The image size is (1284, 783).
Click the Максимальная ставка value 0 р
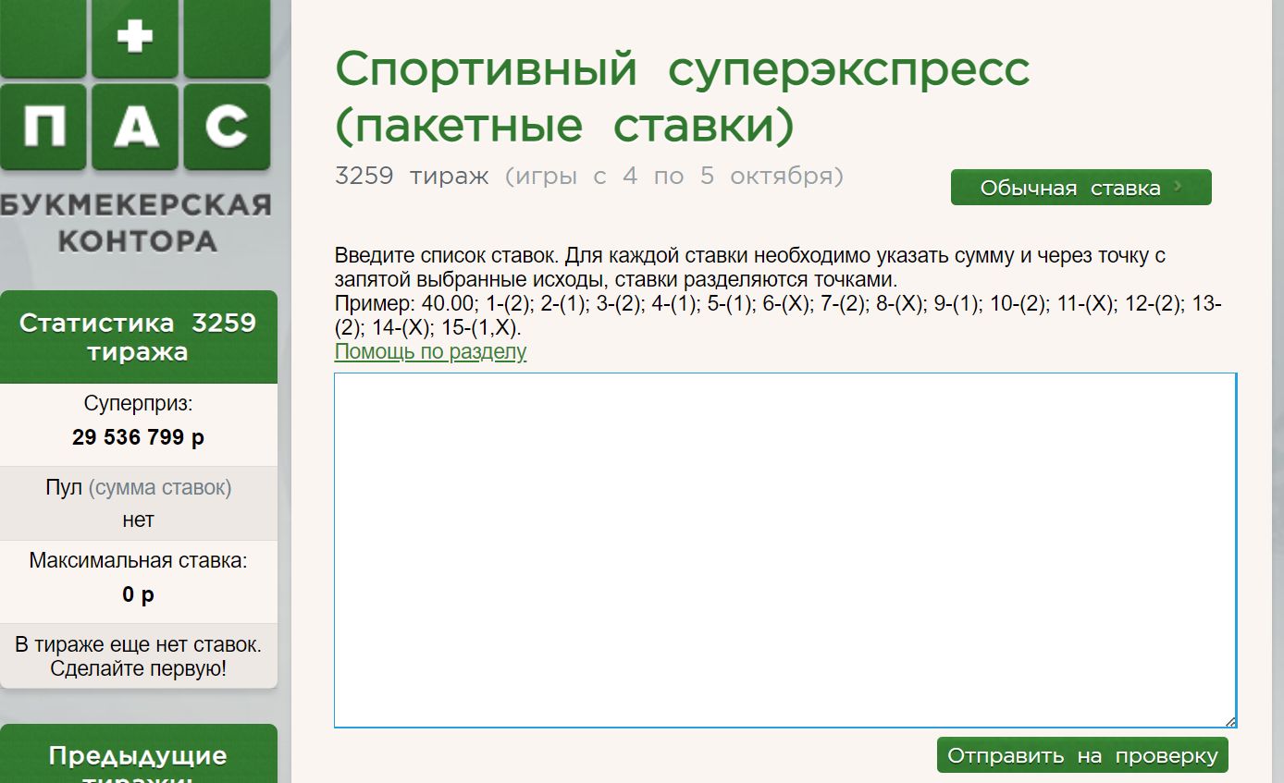point(138,594)
